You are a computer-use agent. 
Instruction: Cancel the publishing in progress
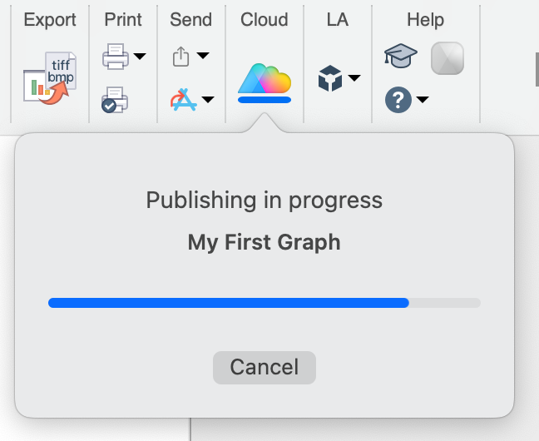click(x=265, y=367)
